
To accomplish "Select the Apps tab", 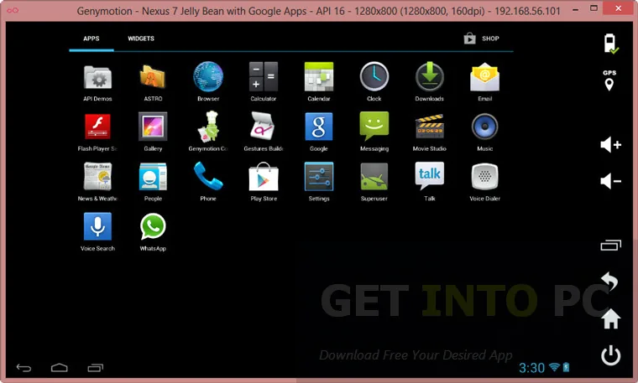I will coord(92,39).
